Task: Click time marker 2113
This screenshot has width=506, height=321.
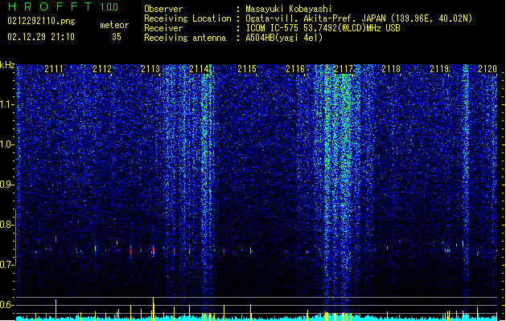Action: point(150,68)
